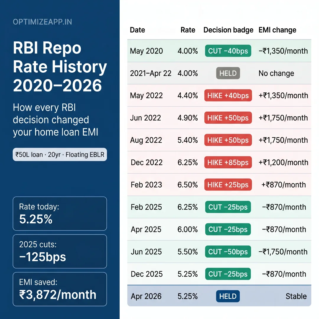Viewport: 319px width, 319px height.
Task: Click the HIKE +40bps badge
Action: click(228, 95)
